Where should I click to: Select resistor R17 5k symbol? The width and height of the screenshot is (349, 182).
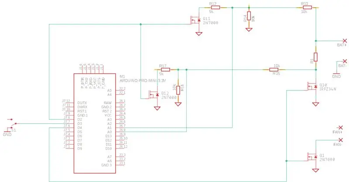click(x=165, y=69)
